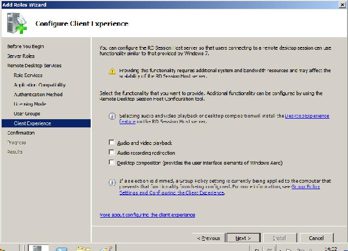Open the Remote Desktop Services step
The width and height of the screenshot is (348, 251).
coord(34,66)
